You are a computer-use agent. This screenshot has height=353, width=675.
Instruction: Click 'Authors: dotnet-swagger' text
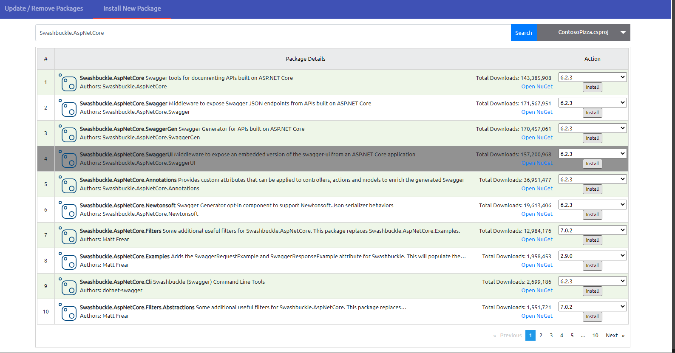coord(111,291)
